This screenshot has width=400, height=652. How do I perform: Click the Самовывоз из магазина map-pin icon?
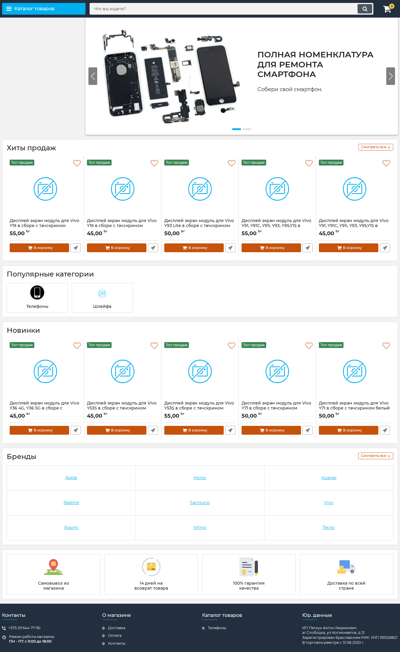tap(54, 567)
